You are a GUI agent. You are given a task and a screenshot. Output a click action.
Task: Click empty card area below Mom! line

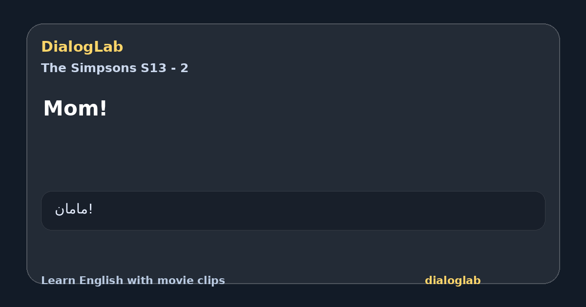293,153
